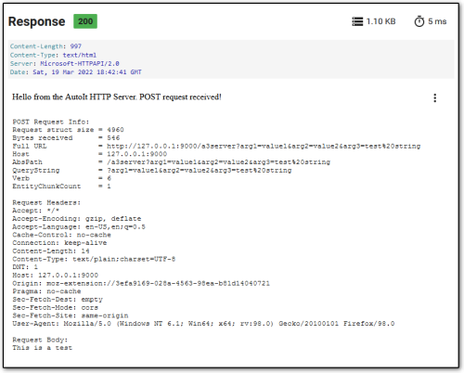Click the Server Microsoft-HTTPAPI/2.0 header
The height and width of the screenshot is (373, 464).
coord(65,63)
